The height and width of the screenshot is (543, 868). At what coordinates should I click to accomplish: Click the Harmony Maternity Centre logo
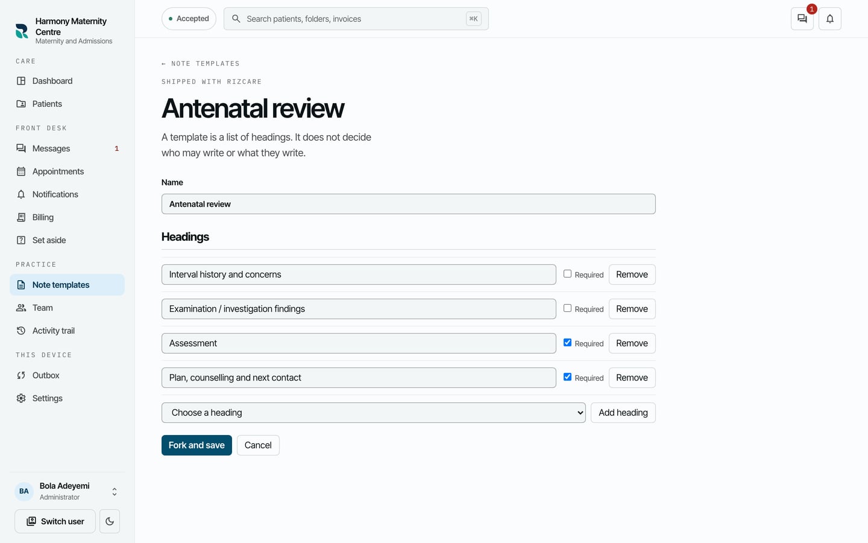tap(22, 31)
